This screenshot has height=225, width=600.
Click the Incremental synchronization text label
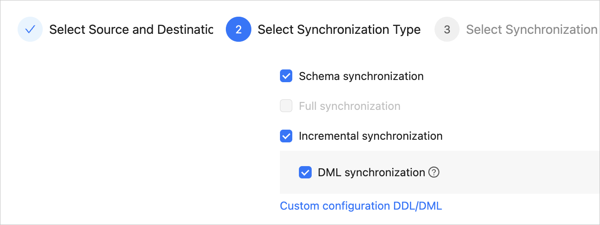tap(370, 136)
